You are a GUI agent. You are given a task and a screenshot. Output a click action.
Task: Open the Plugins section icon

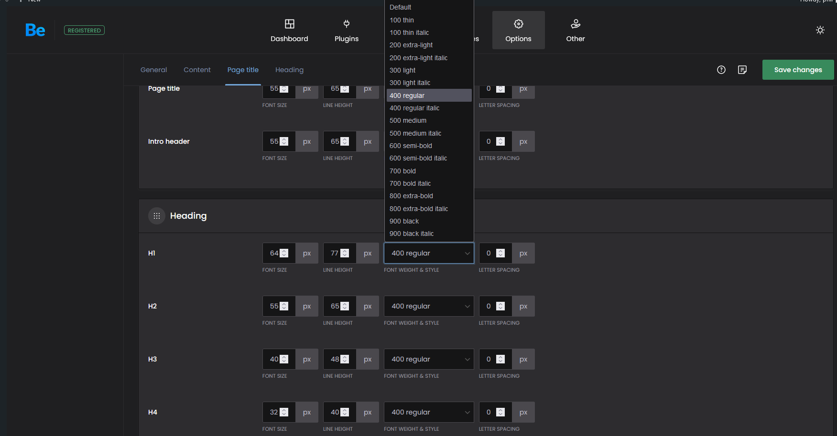point(347,24)
